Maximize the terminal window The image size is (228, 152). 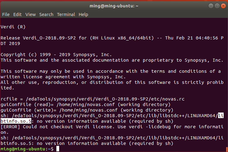[x=217, y=6]
